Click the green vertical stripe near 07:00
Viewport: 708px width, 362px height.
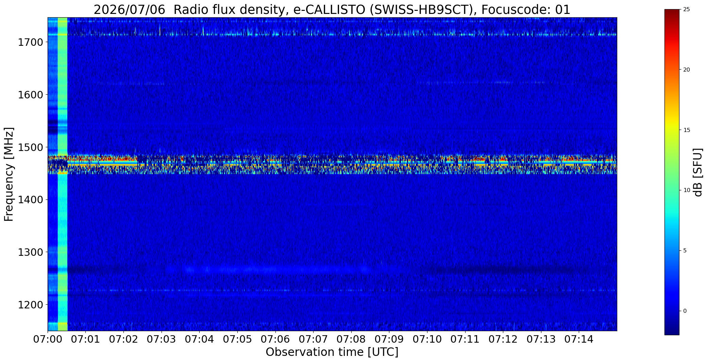(x=63, y=174)
